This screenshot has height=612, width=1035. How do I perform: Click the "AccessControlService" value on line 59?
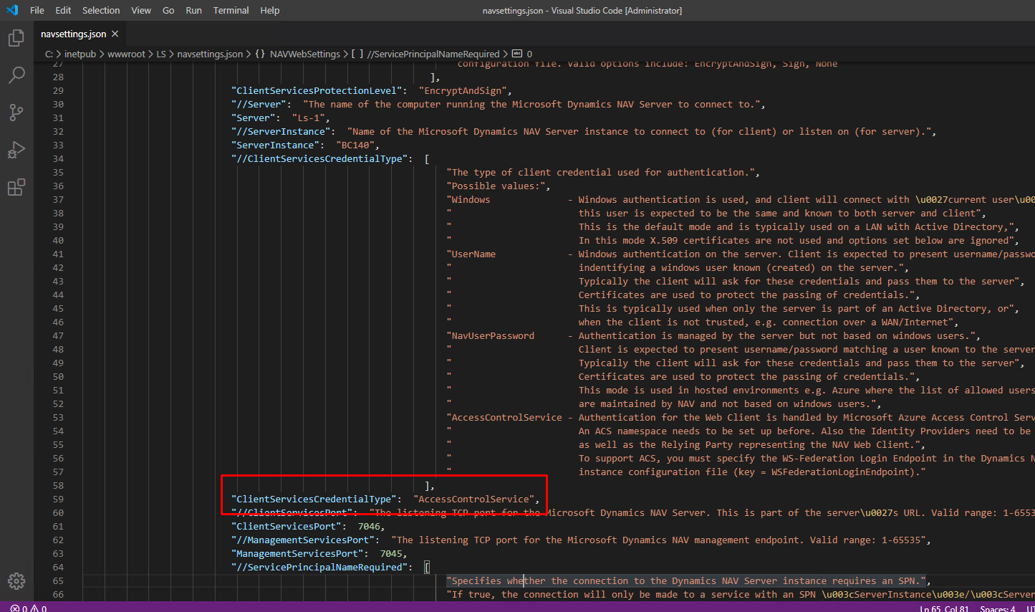click(474, 499)
